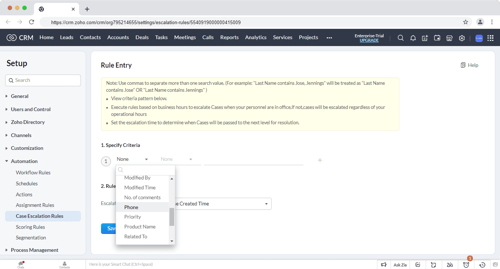Expand the Customization section
This screenshot has height=269, width=500.
pos(27,148)
